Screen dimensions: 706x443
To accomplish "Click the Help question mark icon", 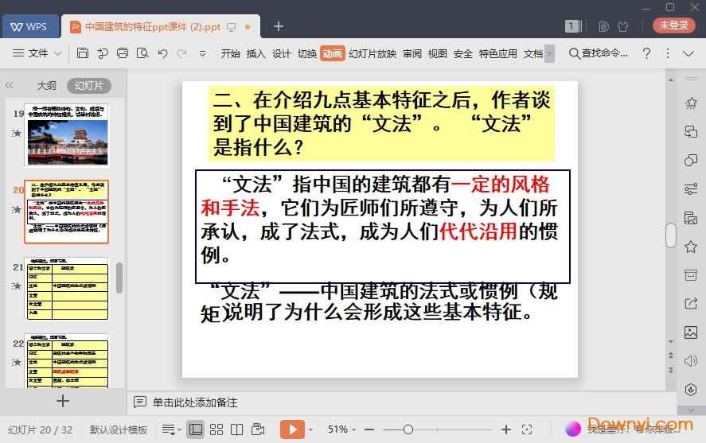I will point(647,53).
